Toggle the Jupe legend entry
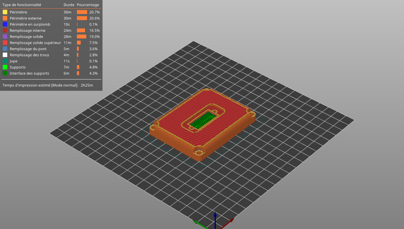The height and width of the screenshot is (229, 404). point(13,61)
